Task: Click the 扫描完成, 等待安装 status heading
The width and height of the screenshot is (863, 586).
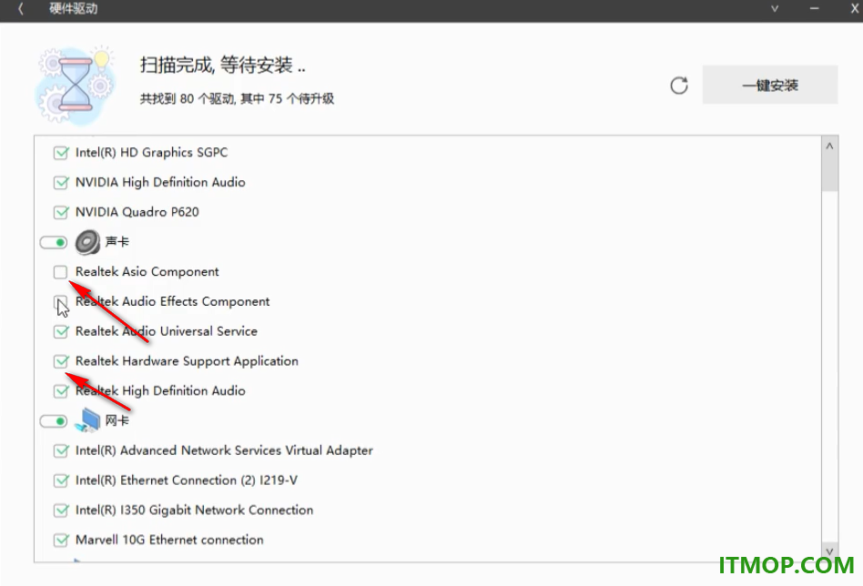Action: pyautogui.click(x=222, y=65)
